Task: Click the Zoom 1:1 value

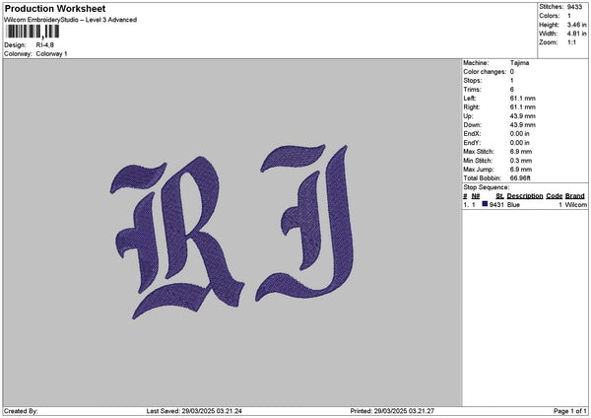Action: click(x=569, y=42)
